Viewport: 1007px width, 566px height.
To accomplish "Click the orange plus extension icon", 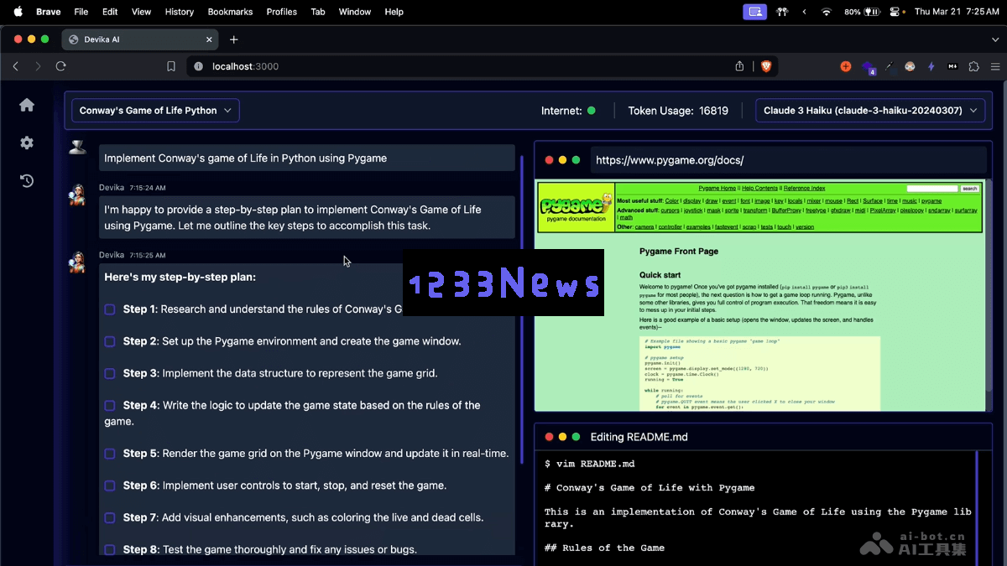I will coord(845,66).
